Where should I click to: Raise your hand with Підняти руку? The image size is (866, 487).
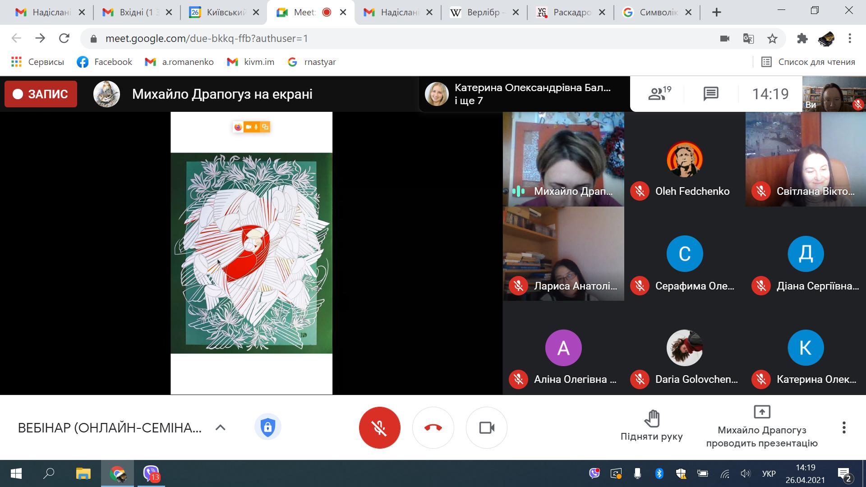651,426
